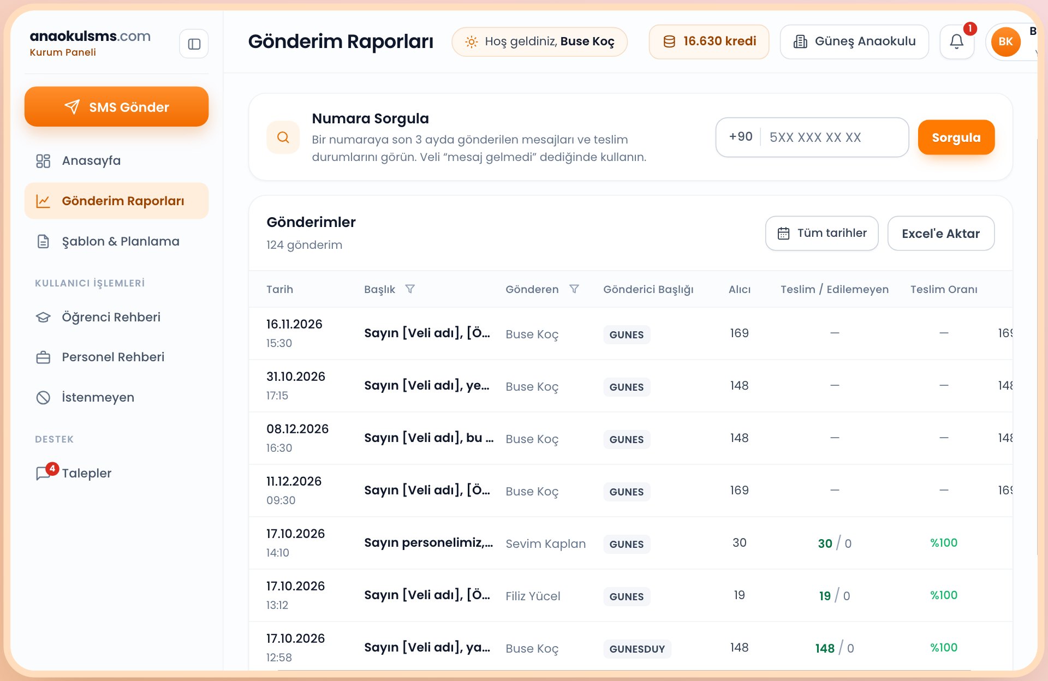
Task: Click the Sevim Kaplan sender cell
Action: tap(545, 543)
